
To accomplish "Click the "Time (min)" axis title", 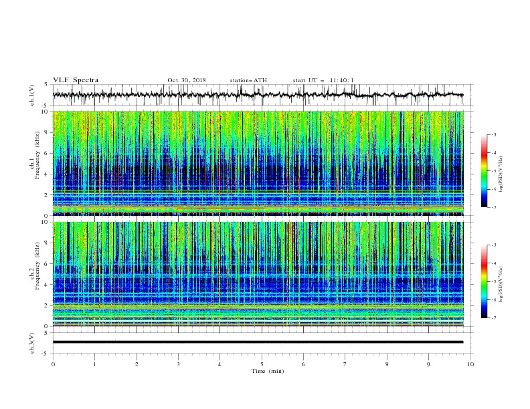I will (268, 371).
